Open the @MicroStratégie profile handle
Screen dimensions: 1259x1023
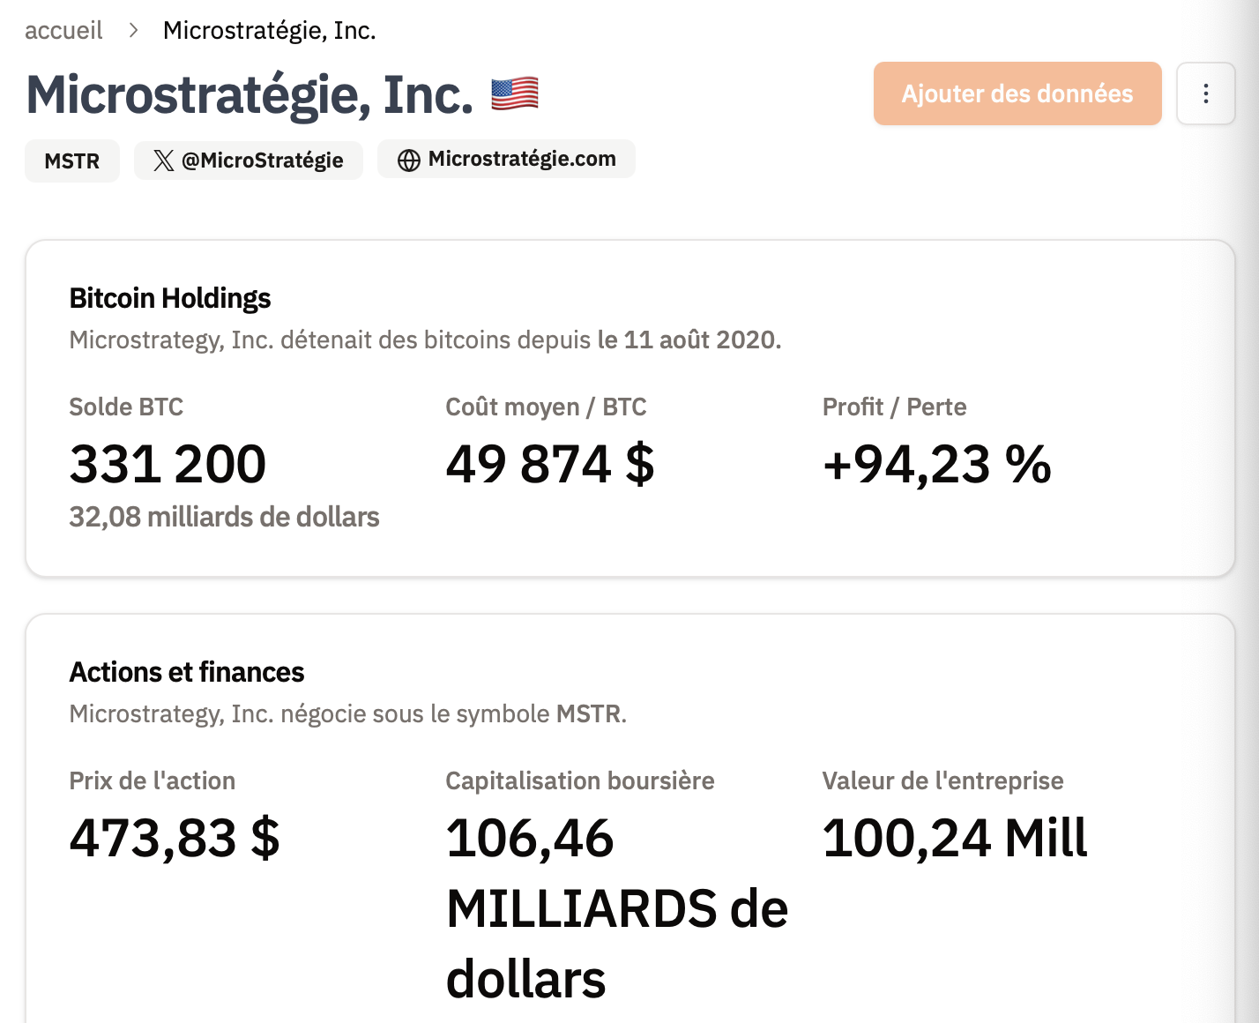pos(262,161)
